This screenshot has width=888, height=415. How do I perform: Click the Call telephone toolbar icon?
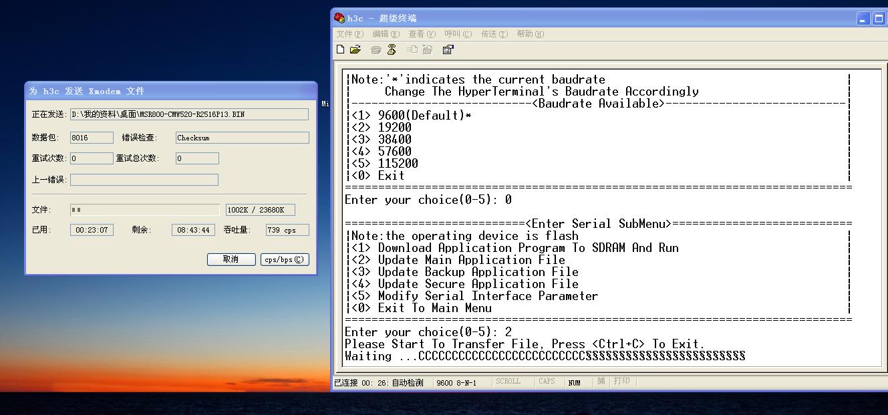(x=376, y=49)
